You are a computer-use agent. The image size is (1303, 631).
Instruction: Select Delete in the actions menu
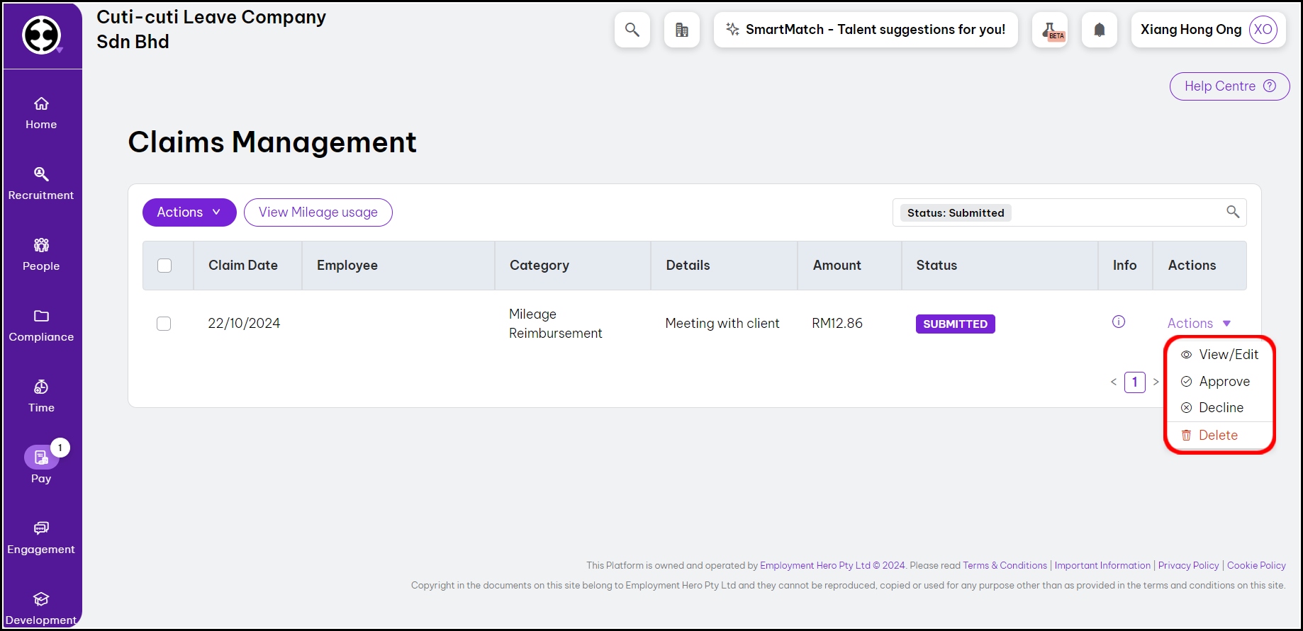1217,436
